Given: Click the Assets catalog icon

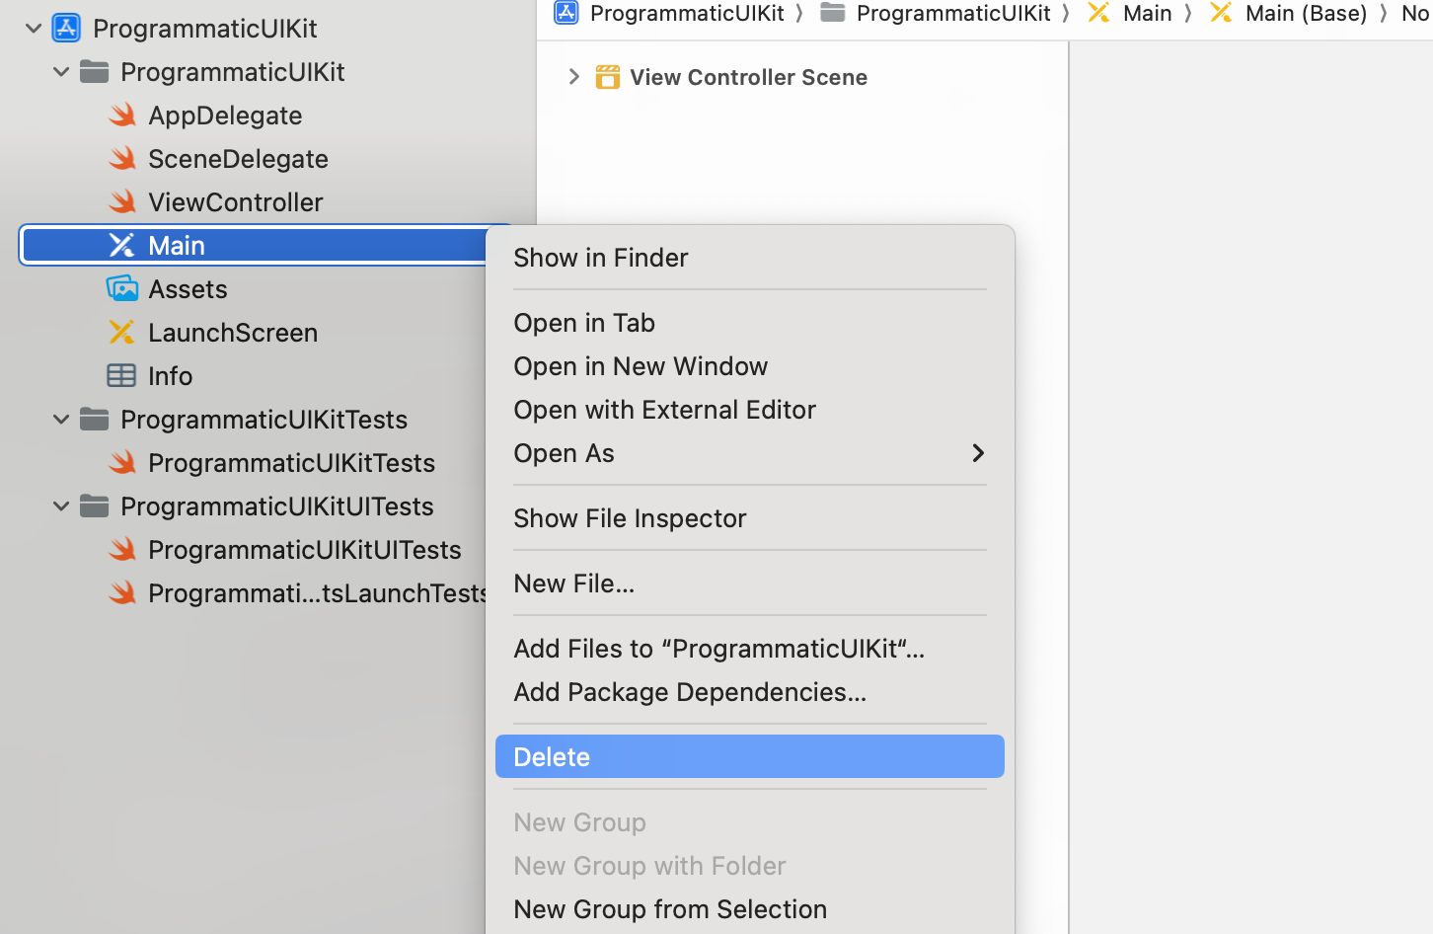Looking at the screenshot, I should (x=122, y=289).
